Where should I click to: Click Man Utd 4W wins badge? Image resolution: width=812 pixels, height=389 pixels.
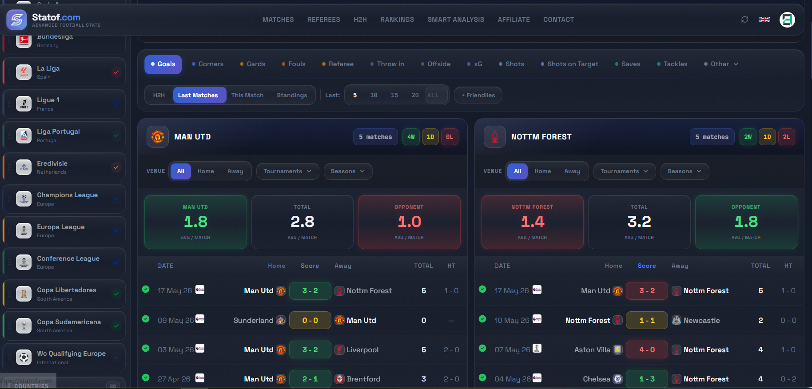(x=411, y=137)
